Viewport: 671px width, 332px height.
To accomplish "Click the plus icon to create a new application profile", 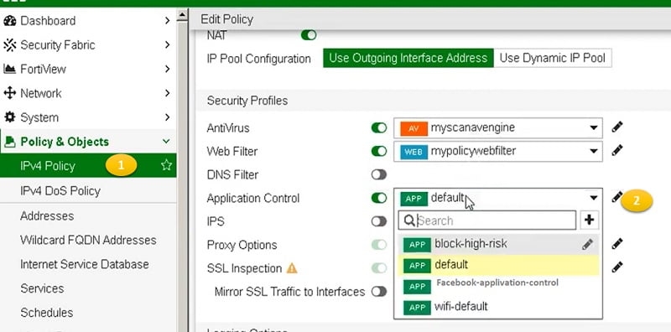I will point(590,220).
